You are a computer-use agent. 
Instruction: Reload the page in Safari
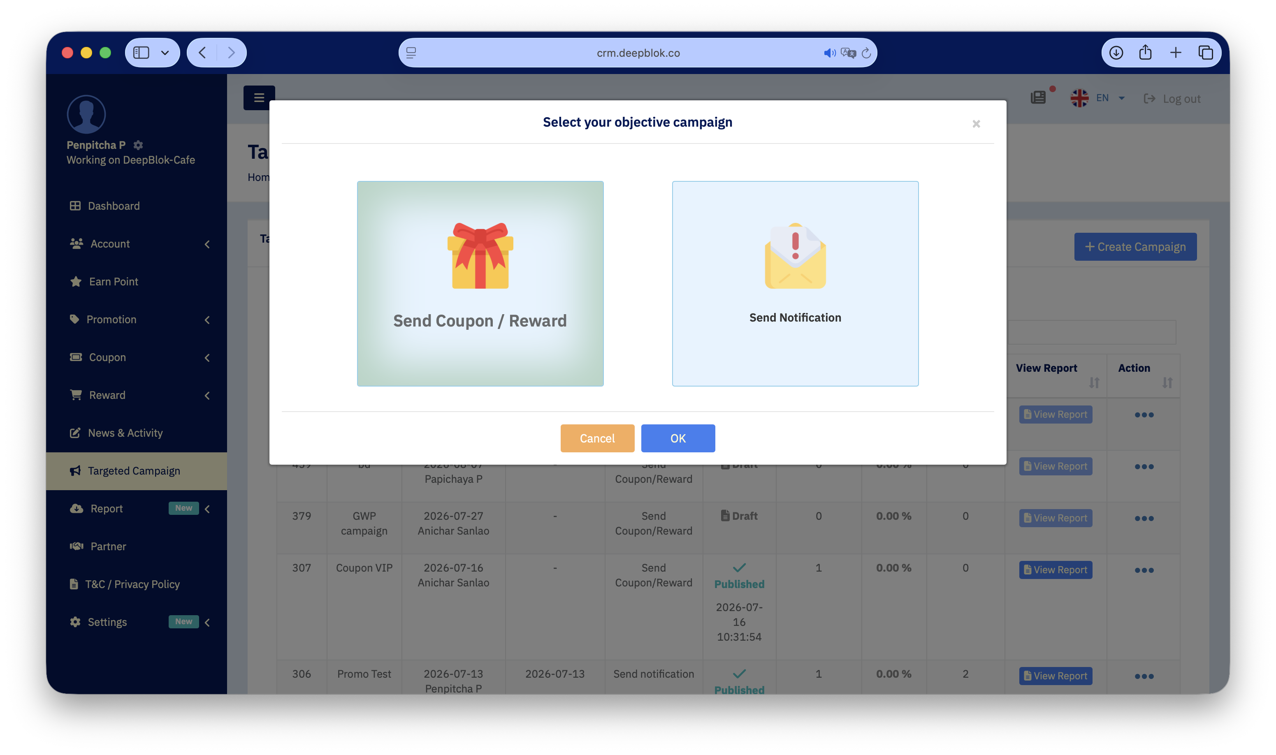click(866, 53)
